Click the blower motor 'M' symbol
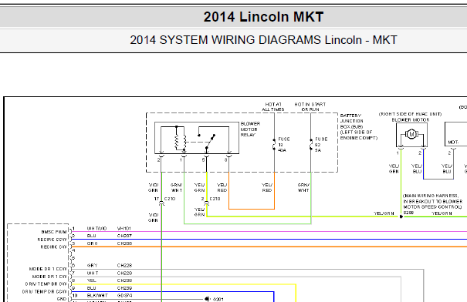Viewport: 467px width, 302px height. coord(411,134)
